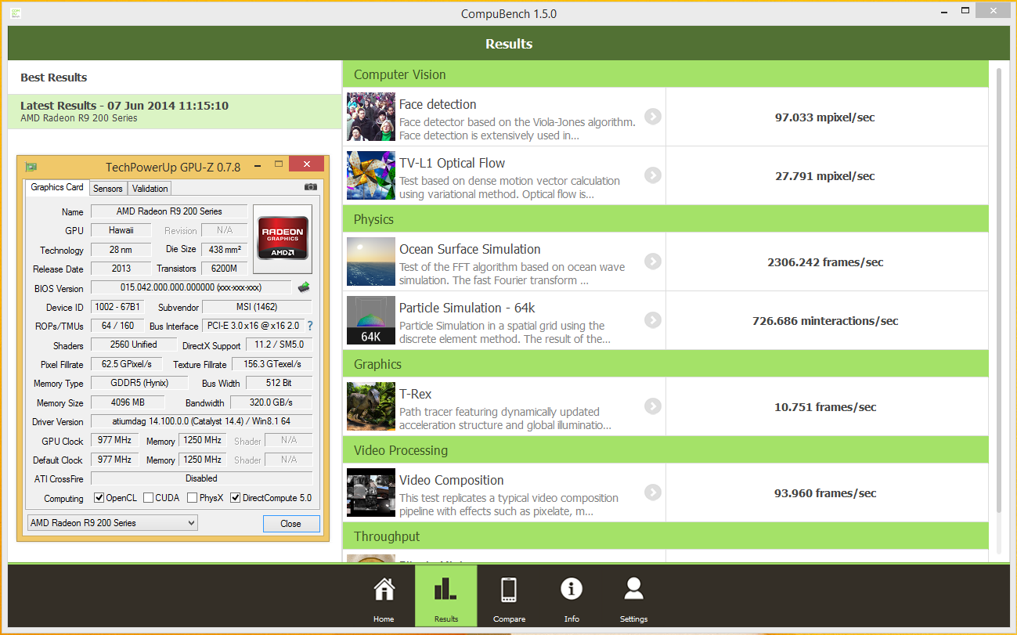The width and height of the screenshot is (1017, 635).
Task: Expand Particle Simulation - 64k details arrow
Action: coord(653,320)
